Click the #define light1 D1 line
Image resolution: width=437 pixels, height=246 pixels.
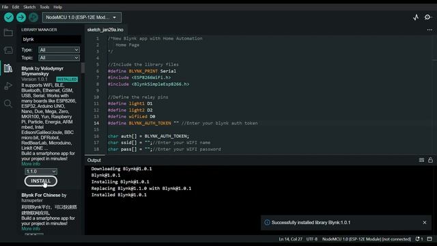130,103
